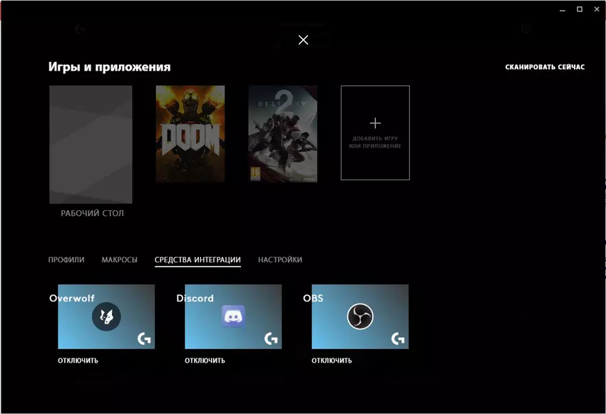Screen dimensions: 606x414
Task: Click the plus icon to add game
Action: pyautogui.click(x=375, y=123)
